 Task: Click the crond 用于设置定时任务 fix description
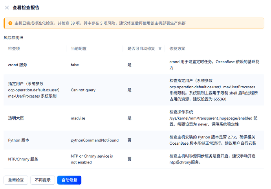[x=214, y=65]
